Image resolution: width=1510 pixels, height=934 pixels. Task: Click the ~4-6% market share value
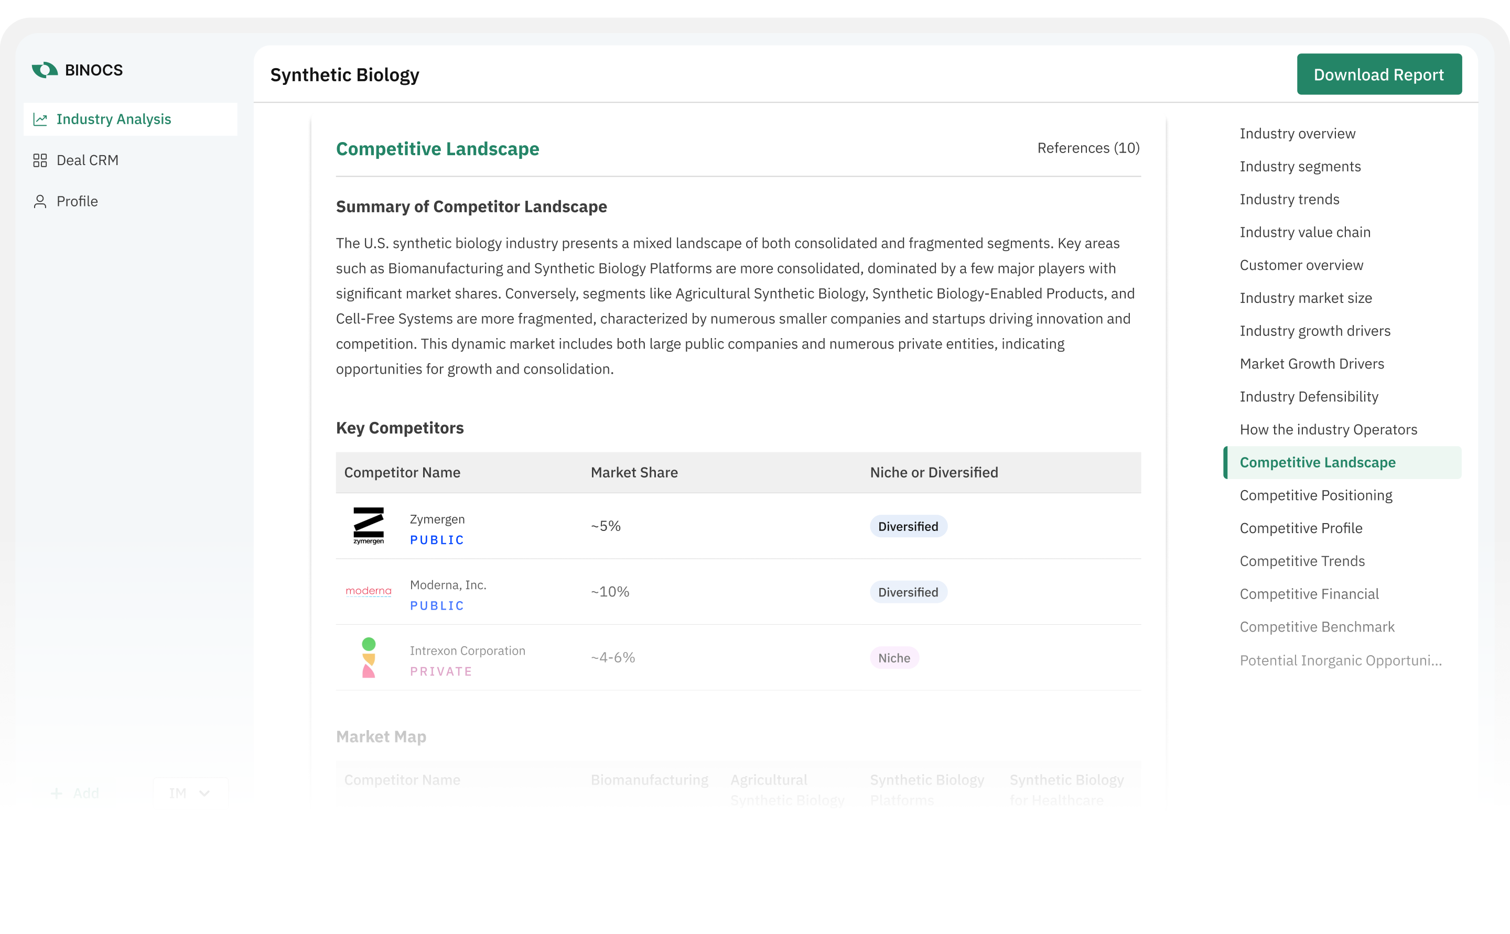[x=613, y=657]
